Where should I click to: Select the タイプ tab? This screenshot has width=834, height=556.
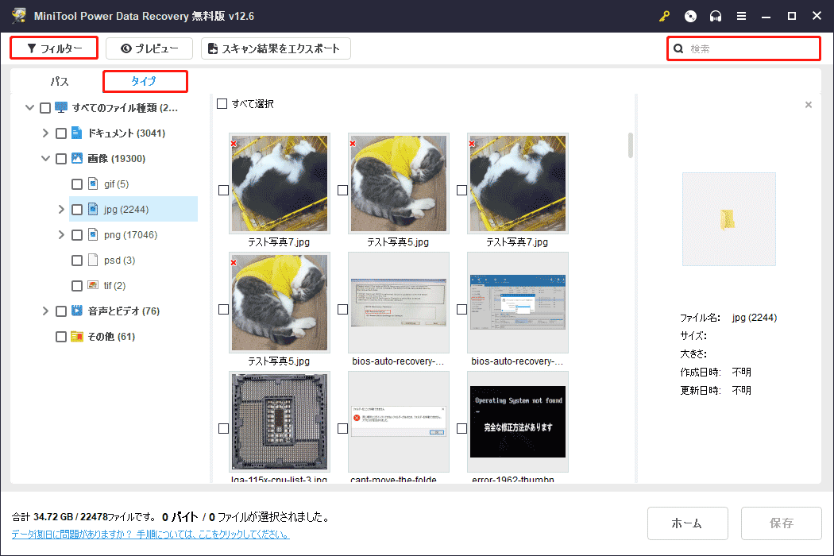click(x=145, y=81)
